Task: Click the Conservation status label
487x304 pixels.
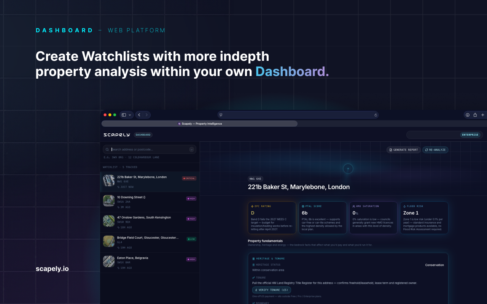Action: [x=434, y=265]
